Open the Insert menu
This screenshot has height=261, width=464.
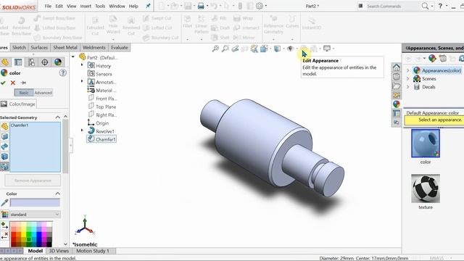tap(86, 6)
